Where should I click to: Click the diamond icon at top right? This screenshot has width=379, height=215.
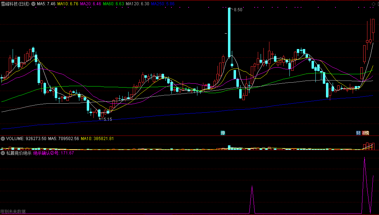click(x=373, y=4)
